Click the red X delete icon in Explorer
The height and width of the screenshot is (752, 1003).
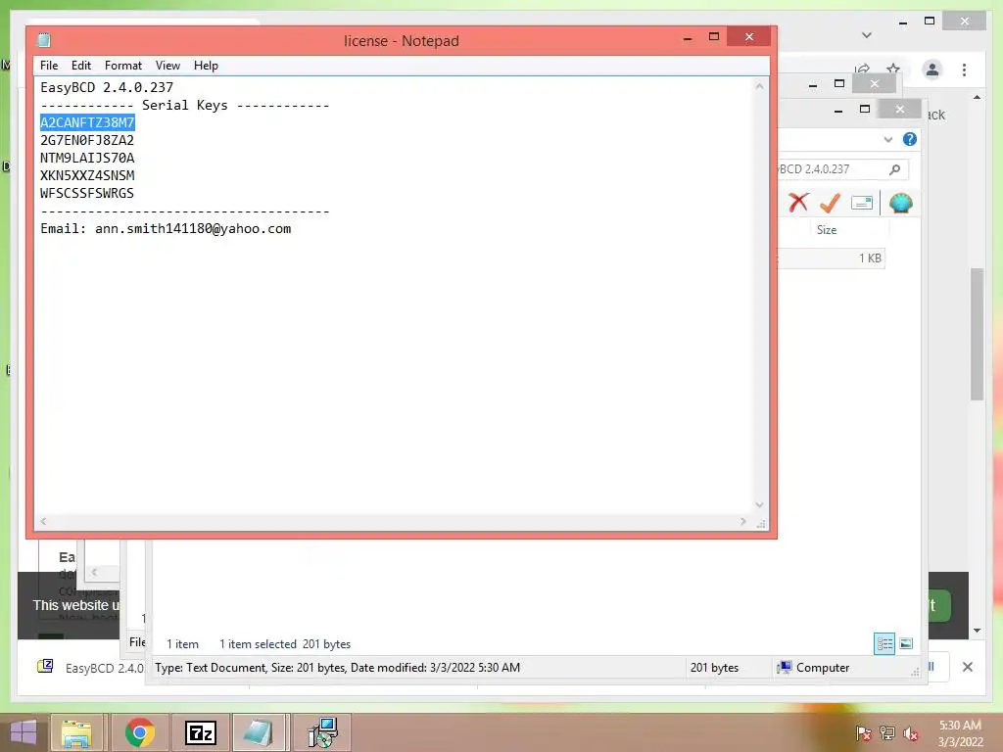pyautogui.click(x=798, y=204)
